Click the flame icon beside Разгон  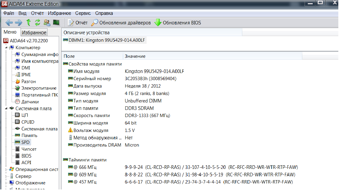[x=18, y=81]
